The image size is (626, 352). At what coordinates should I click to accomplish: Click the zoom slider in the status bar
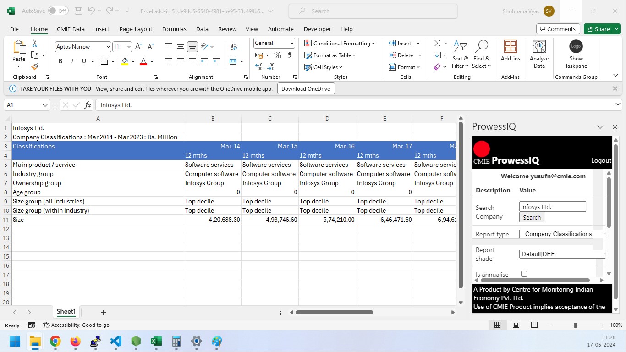coord(575,325)
